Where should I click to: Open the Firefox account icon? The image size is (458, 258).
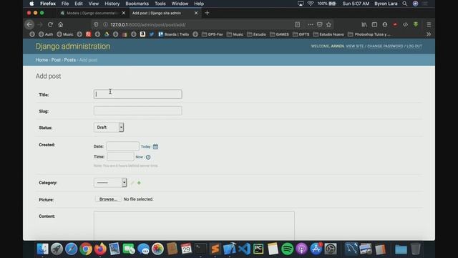[x=385, y=24]
